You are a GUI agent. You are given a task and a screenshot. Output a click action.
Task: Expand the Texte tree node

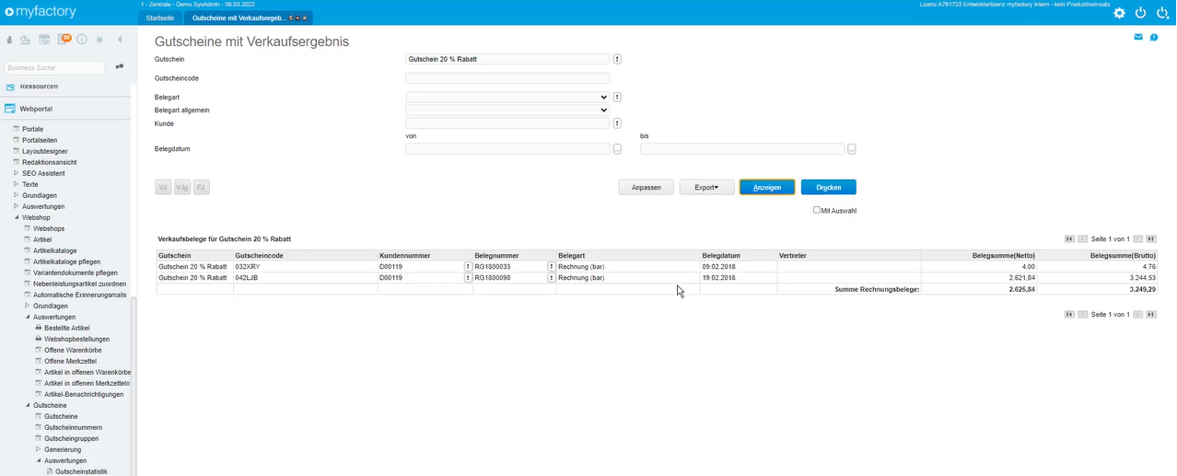[16, 184]
